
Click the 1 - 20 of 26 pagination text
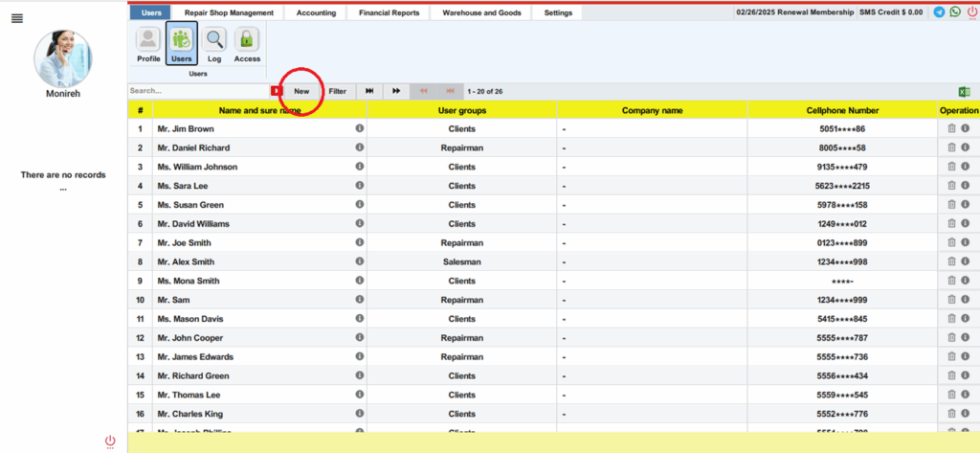(485, 91)
